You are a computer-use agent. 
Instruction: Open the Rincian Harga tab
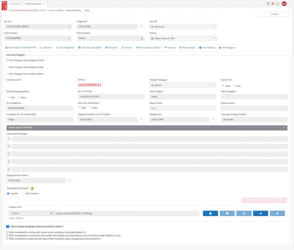187,48
